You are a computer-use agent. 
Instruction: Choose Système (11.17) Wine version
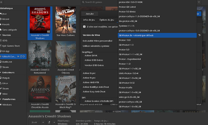[x=157, y=26]
